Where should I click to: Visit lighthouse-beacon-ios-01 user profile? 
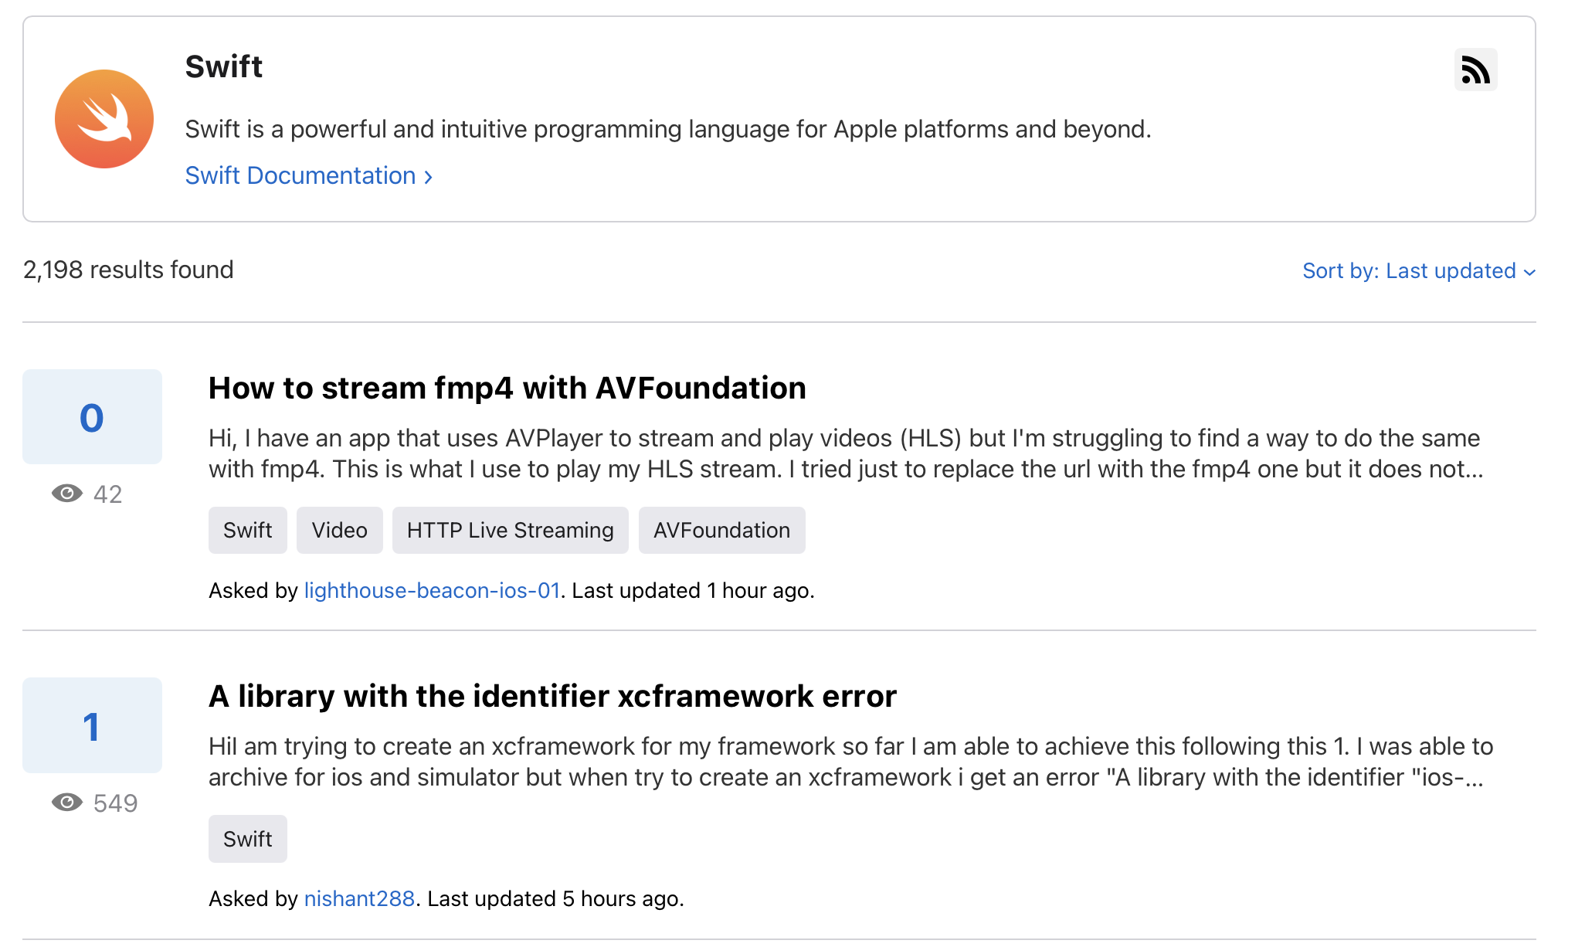[432, 591]
